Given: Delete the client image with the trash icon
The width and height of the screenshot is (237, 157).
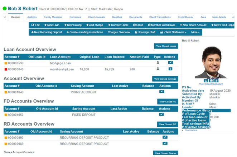Looking at the screenshot, I should click(217, 81).
